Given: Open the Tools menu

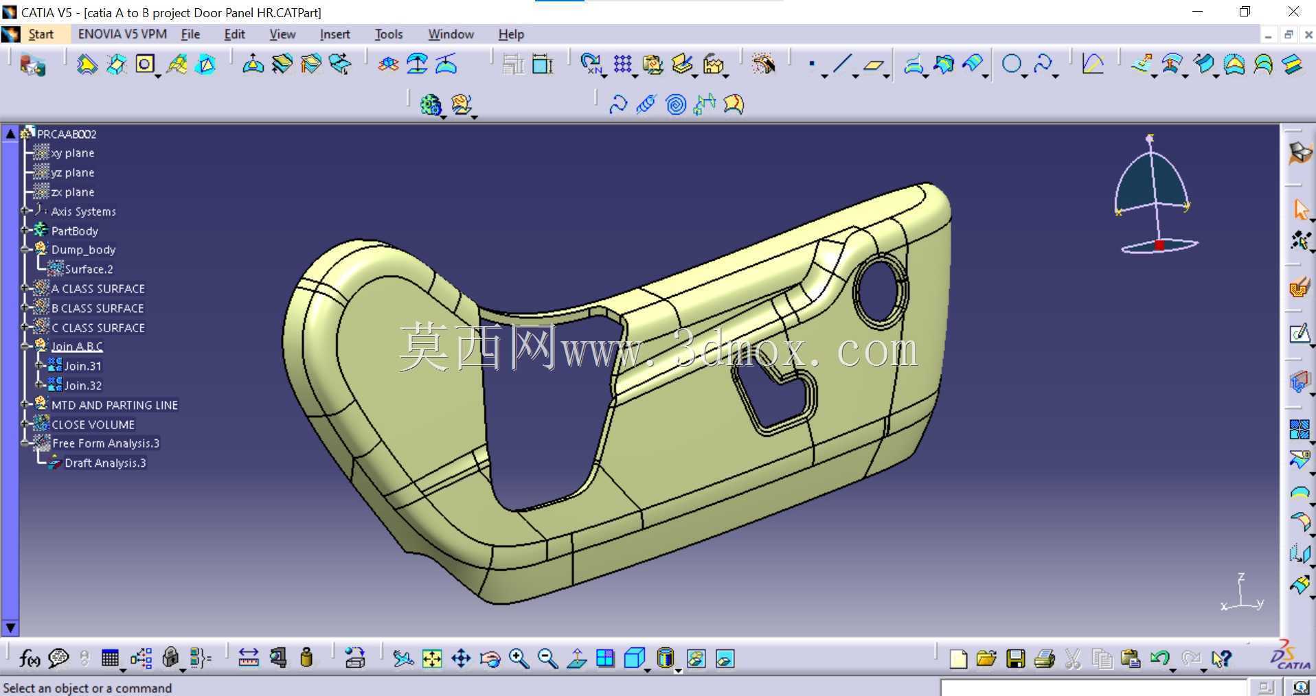Looking at the screenshot, I should [389, 34].
